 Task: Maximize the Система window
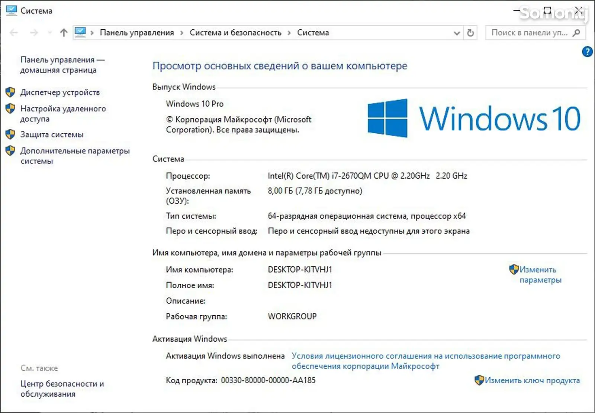click(x=547, y=10)
